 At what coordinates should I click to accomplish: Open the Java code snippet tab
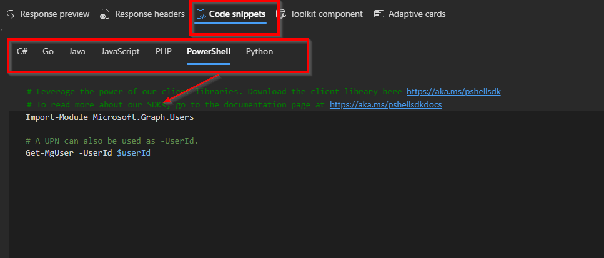77,52
